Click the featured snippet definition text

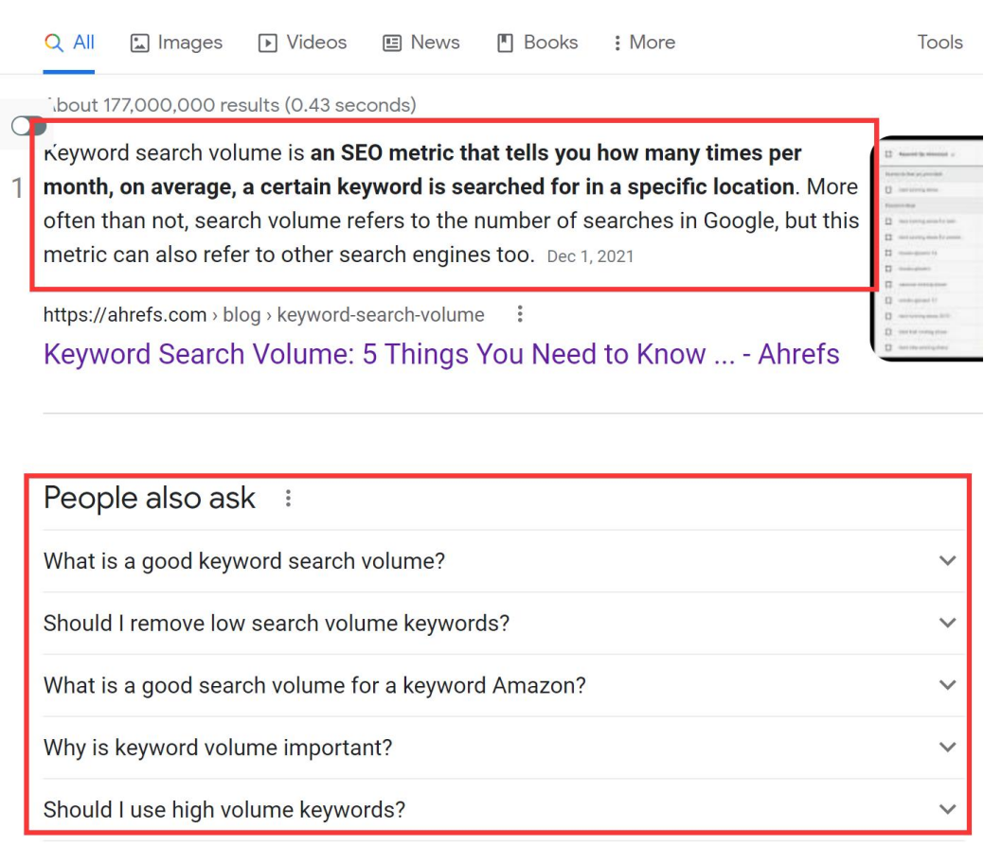[451, 203]
